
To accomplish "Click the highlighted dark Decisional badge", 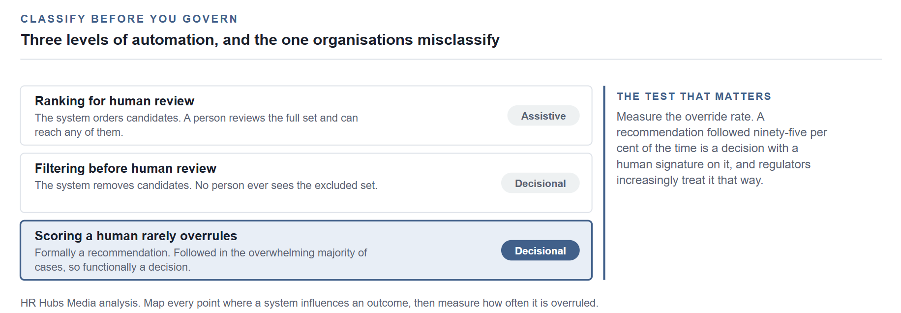I will point(540,250).
